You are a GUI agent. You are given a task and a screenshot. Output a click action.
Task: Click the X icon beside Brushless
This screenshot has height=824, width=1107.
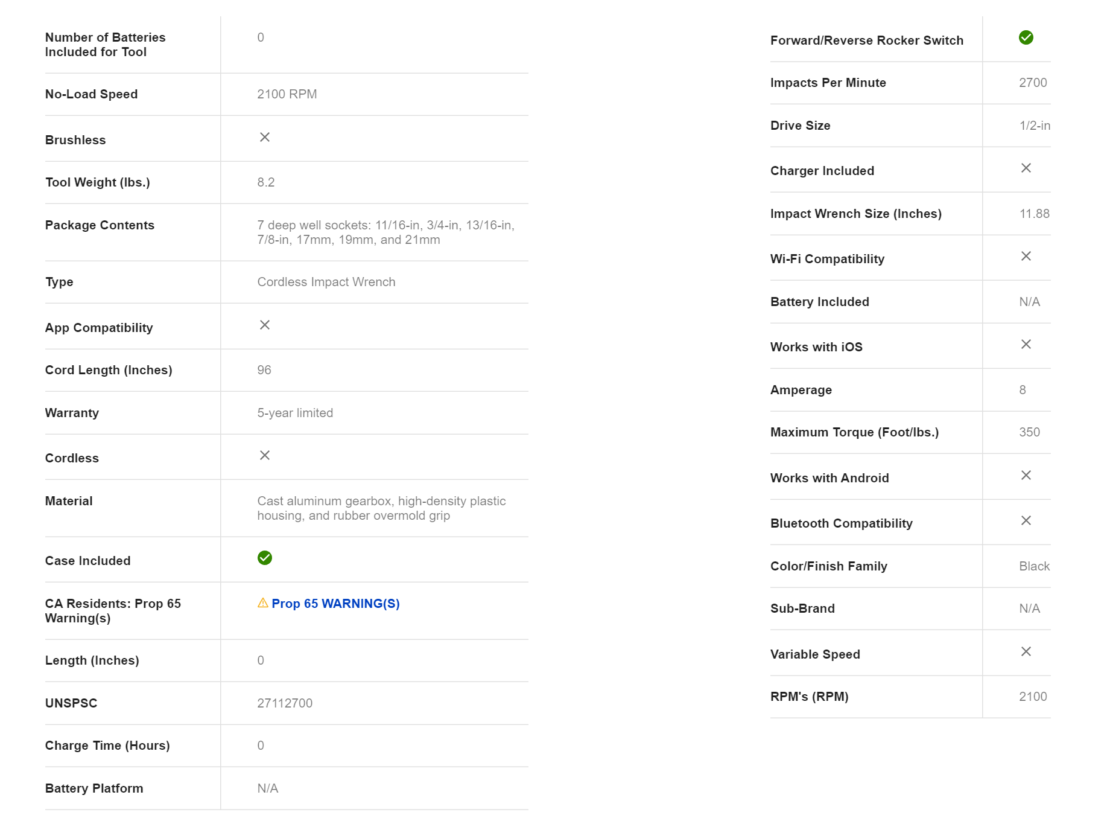pyautogui.click(x=264, y=137)
